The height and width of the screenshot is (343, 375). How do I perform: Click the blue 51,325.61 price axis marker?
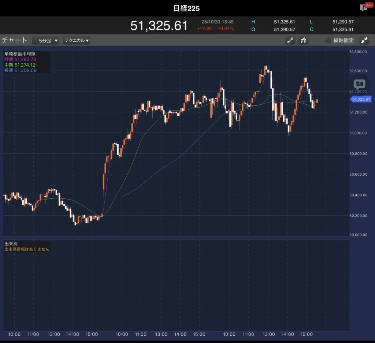click(x=361, y=99)
